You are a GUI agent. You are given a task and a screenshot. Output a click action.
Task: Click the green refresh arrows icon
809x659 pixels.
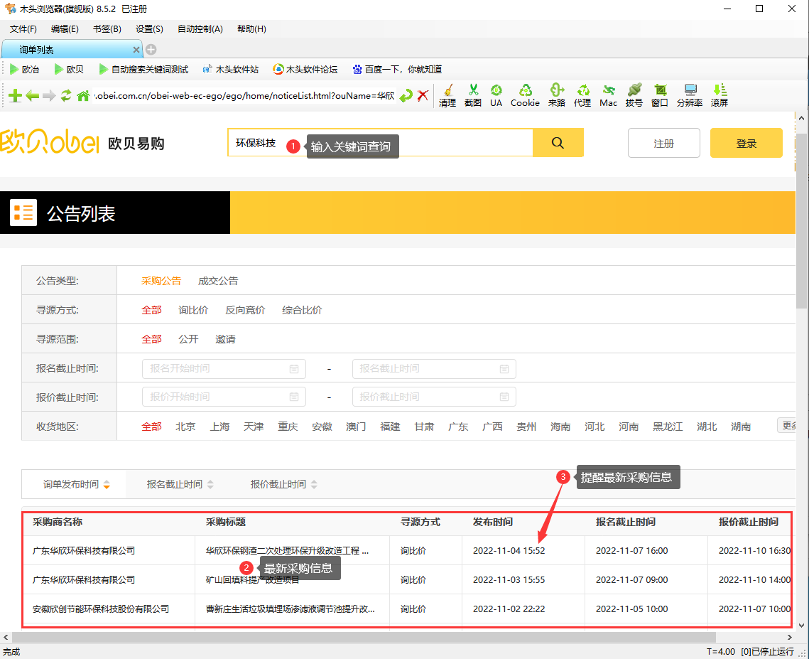tap(66, 95)
